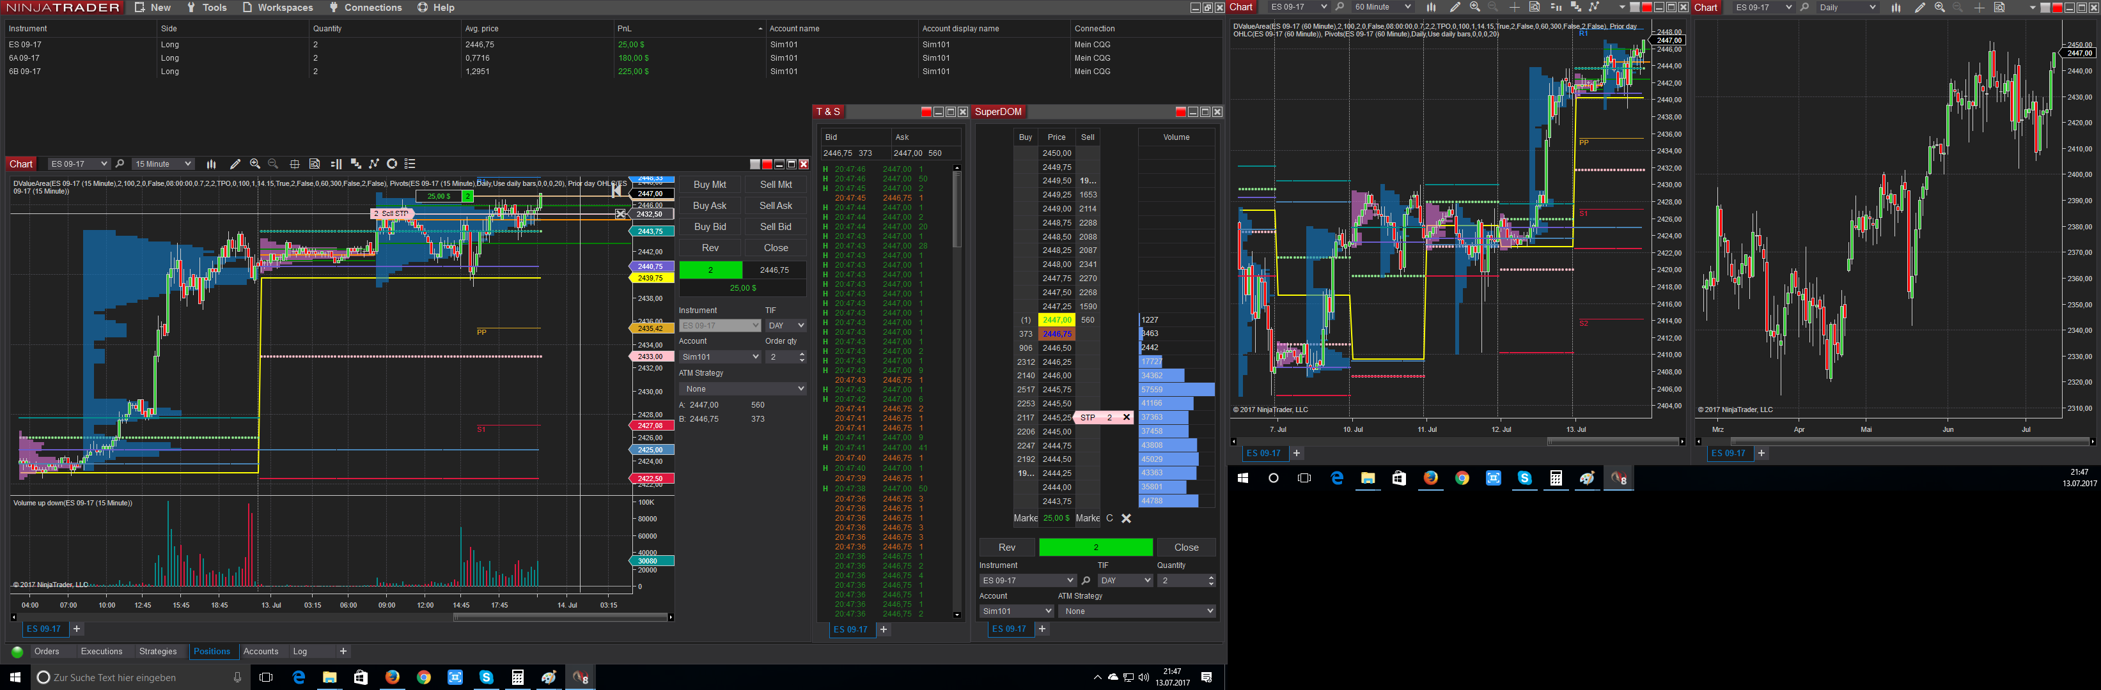Open data box icon in 60 Minute chart

(x=1534, y=7)
